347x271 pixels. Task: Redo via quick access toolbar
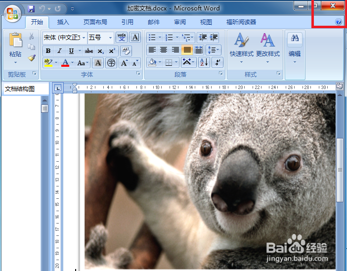tap(58, 9)
